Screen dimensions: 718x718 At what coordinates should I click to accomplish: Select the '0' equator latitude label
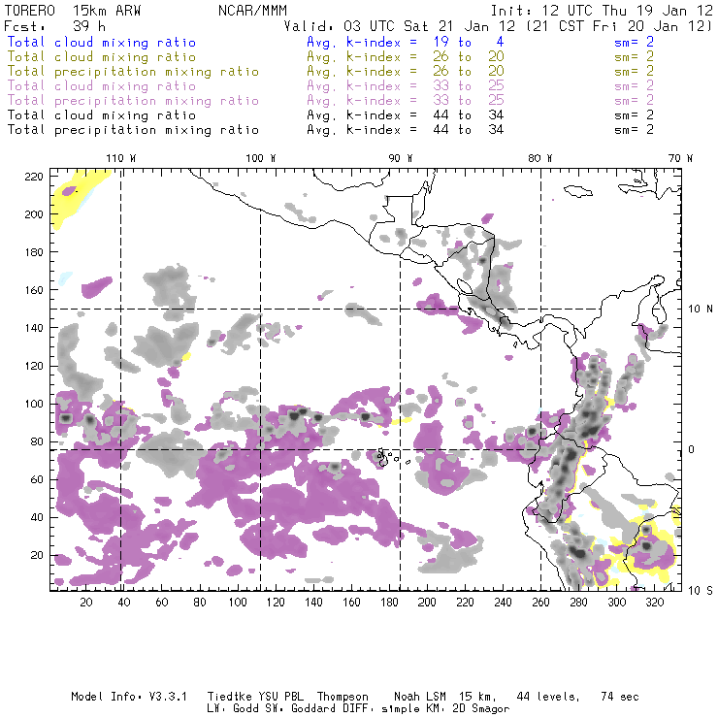coord(692,449)
